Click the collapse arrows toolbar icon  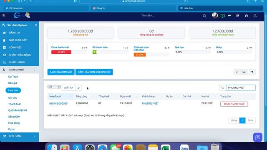click(237, 72)
